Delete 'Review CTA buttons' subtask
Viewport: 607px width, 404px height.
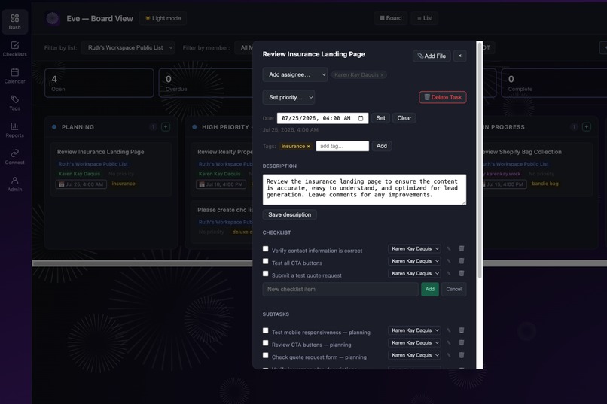pyautogui.click(x=462, y=342)
